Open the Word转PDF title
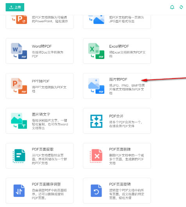The height and width of the screenshot is (207, 186). 42,46
